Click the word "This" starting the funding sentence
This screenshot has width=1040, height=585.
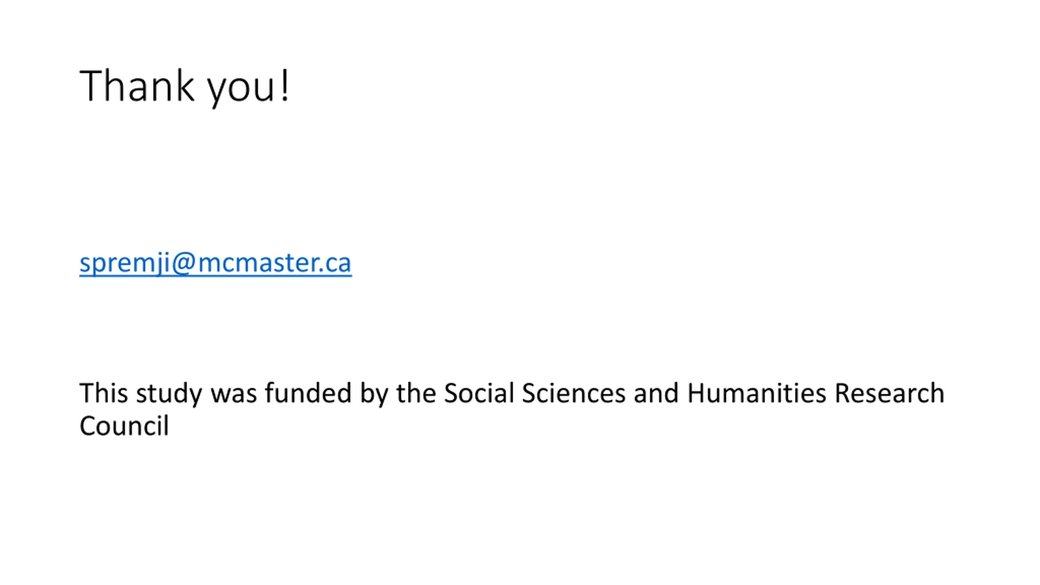tap(104, 393)
